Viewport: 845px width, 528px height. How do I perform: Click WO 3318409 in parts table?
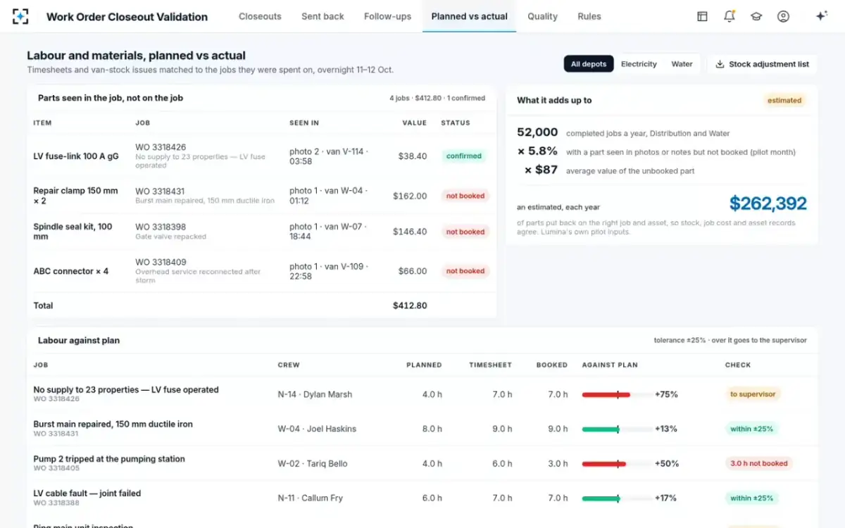tap(161, 263)
